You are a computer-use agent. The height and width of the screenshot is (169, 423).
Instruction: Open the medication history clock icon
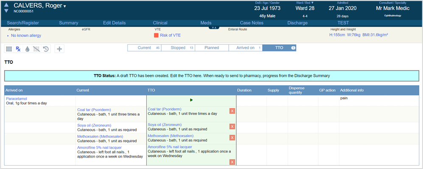46,49
